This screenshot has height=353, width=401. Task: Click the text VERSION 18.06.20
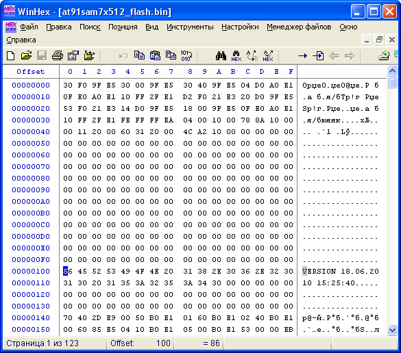(341, 271)
